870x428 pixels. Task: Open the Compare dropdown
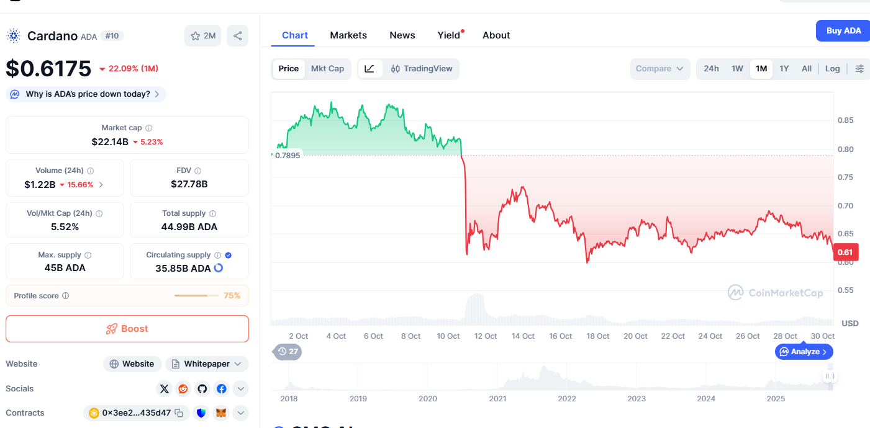(659, 69)
